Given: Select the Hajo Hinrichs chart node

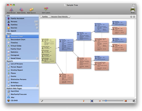Looking at the screenshot, I should (102, 28).
